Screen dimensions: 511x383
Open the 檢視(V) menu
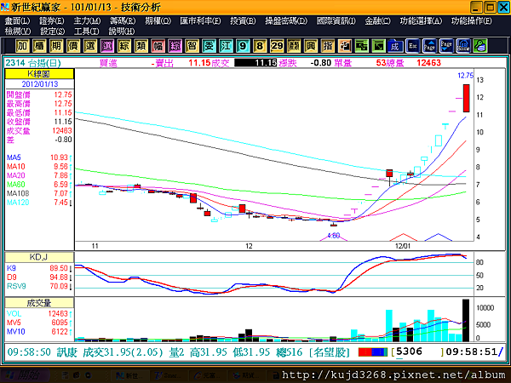(18, 31)
